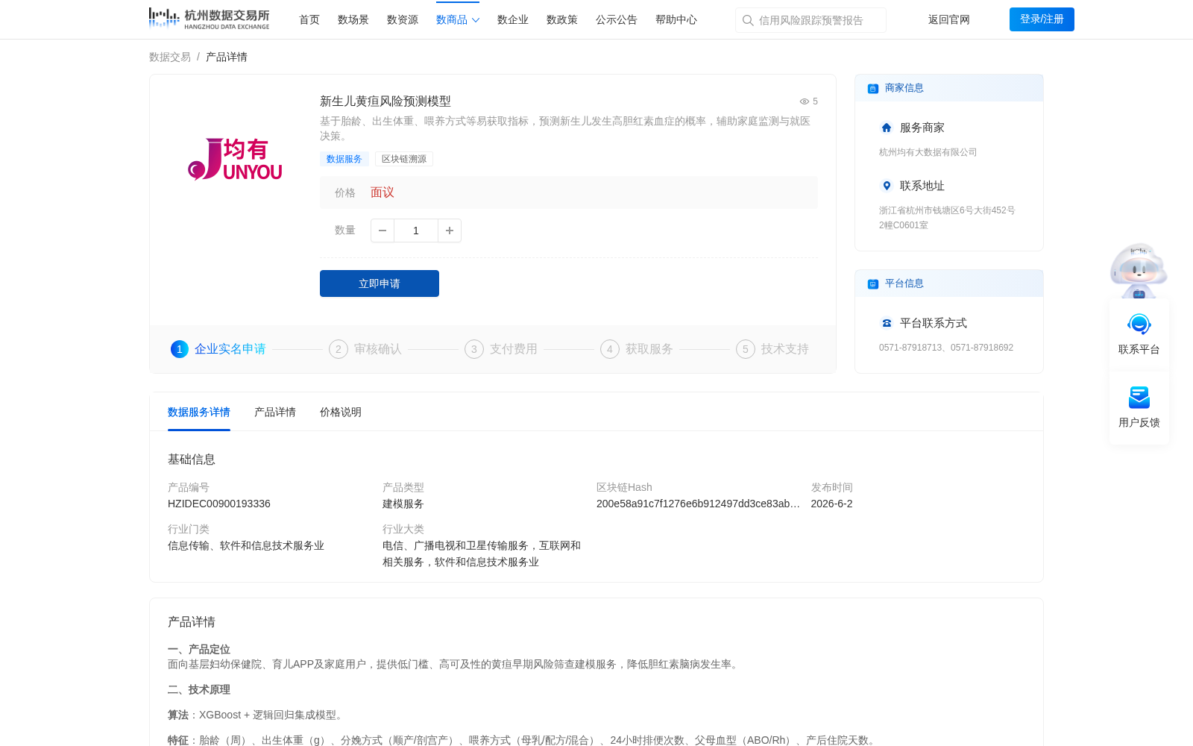The image size is (1193, 746).
Task: Expand the 数商品 dropdown chevron
Action: click(476, 20)
